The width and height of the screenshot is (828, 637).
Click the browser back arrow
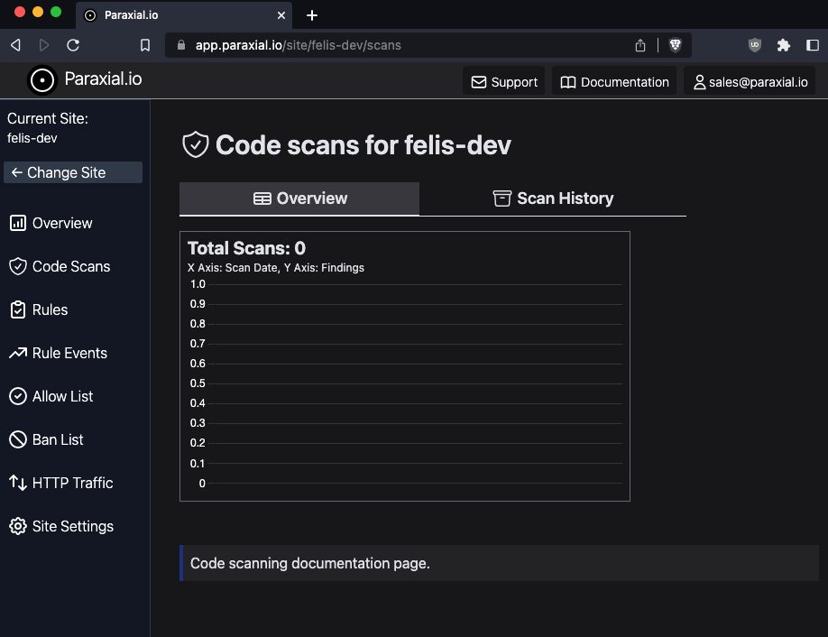click(16, 45)
